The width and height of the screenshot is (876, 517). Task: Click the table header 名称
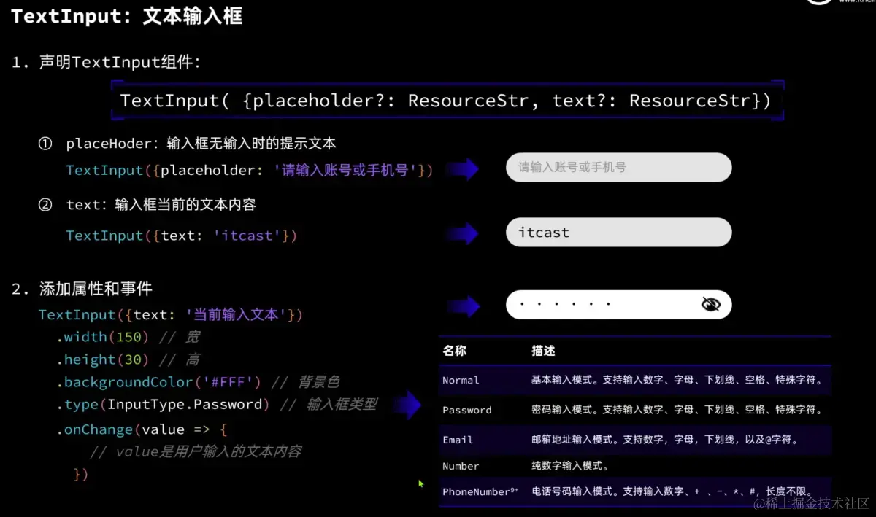pyautogui.click(x=454, y=351)
